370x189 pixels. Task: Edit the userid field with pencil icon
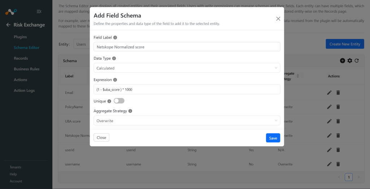pos(330,150)
